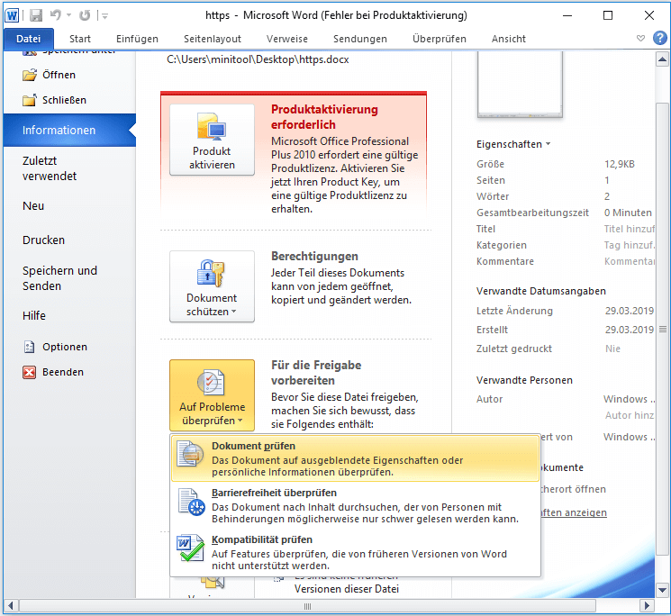Open the Datei tab
The width and height of the screenshot is (671, 616).
[28, 39]
